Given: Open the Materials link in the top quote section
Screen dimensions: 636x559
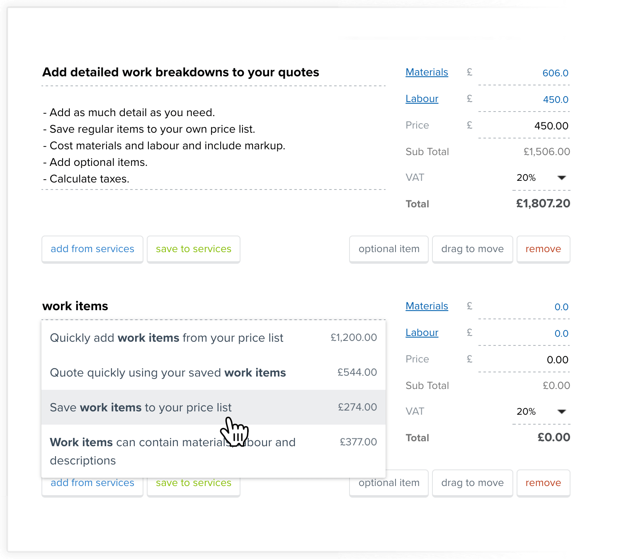Looking at the screenshot, I should [x=427, y=72].
